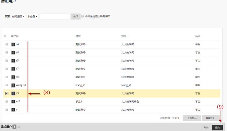Click the avatar icon for wang_s1
This screenshot has height=131, width=227.
point(13,85)
